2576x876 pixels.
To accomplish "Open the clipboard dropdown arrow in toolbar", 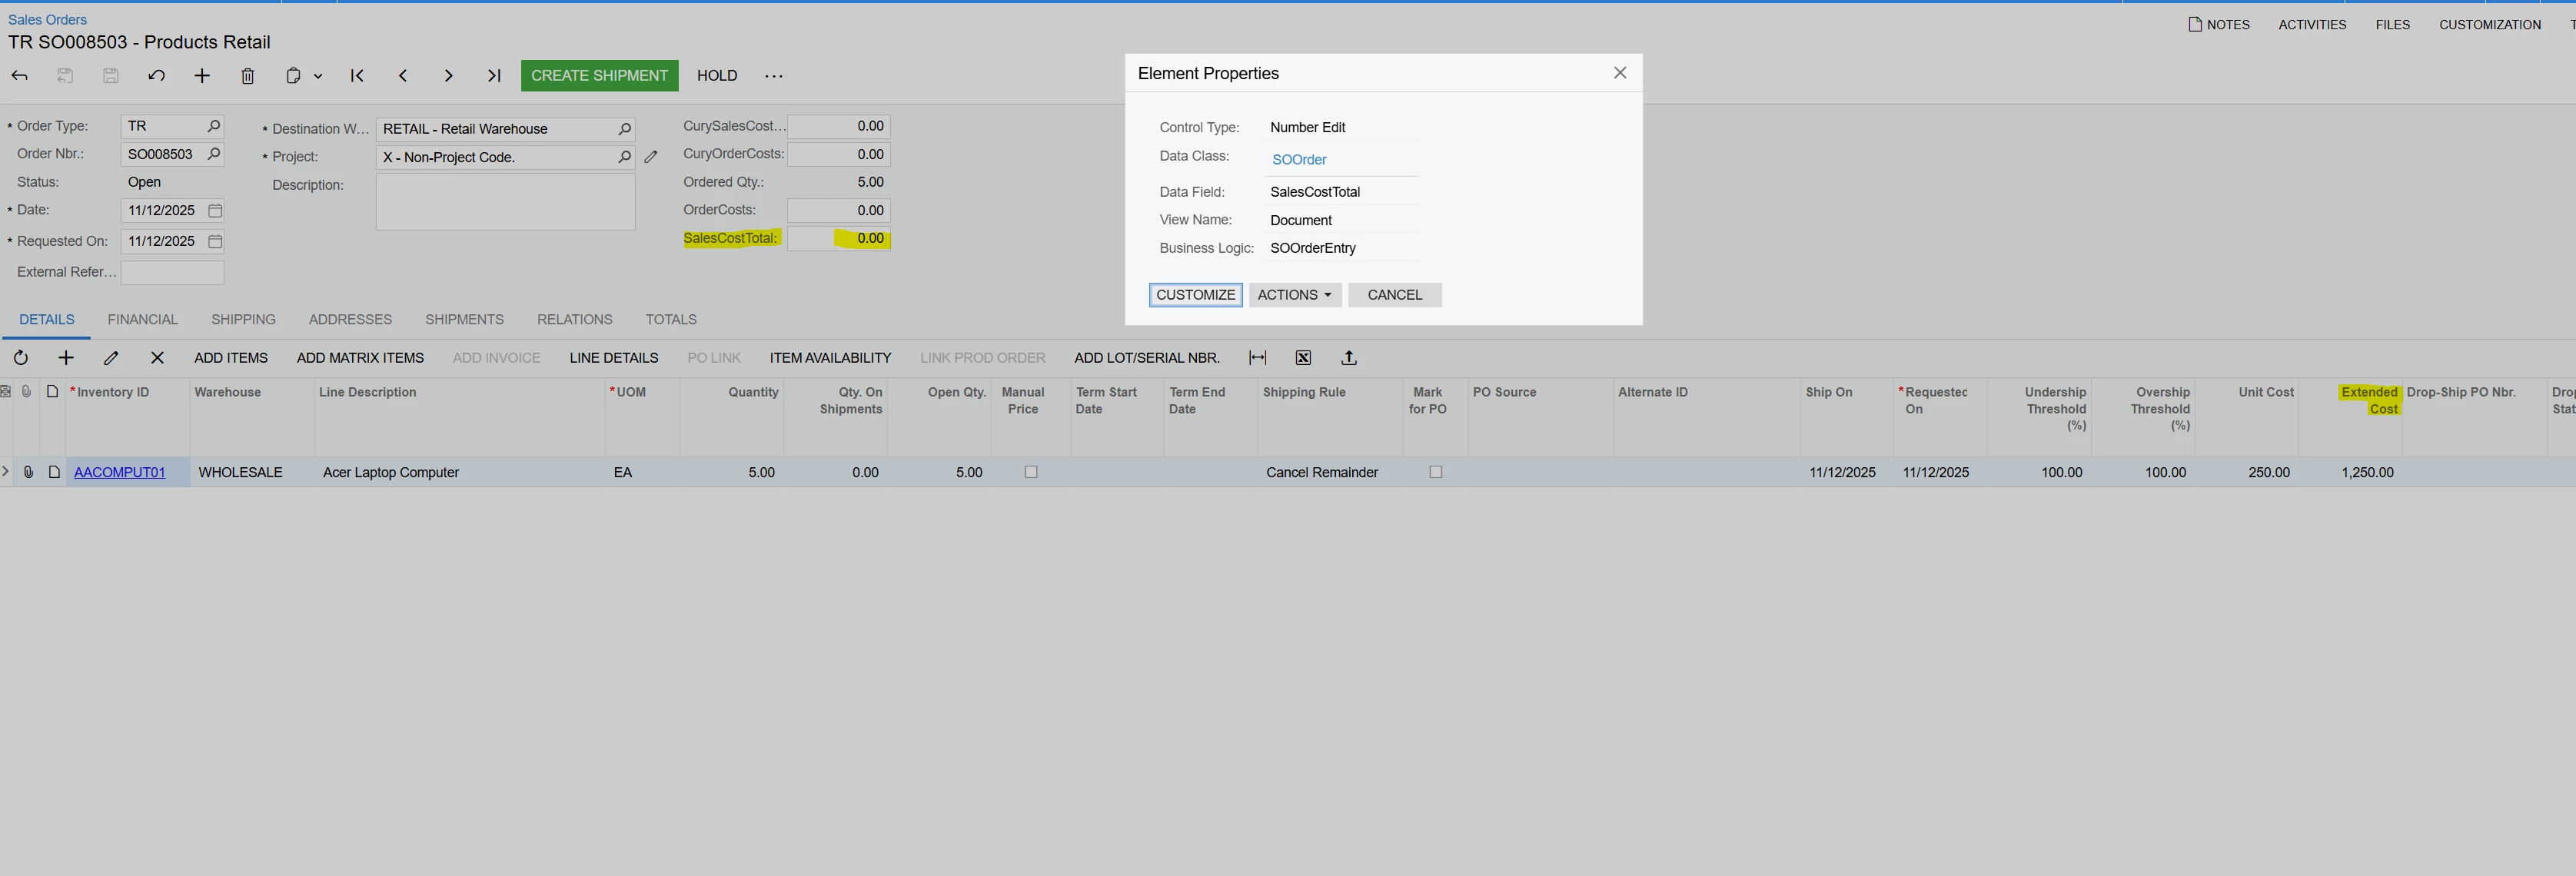I will click(x=318, y=76).
